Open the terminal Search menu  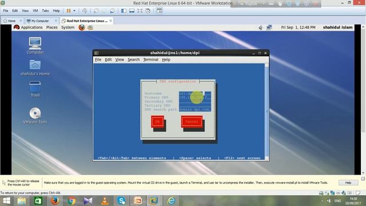(133, 60)
